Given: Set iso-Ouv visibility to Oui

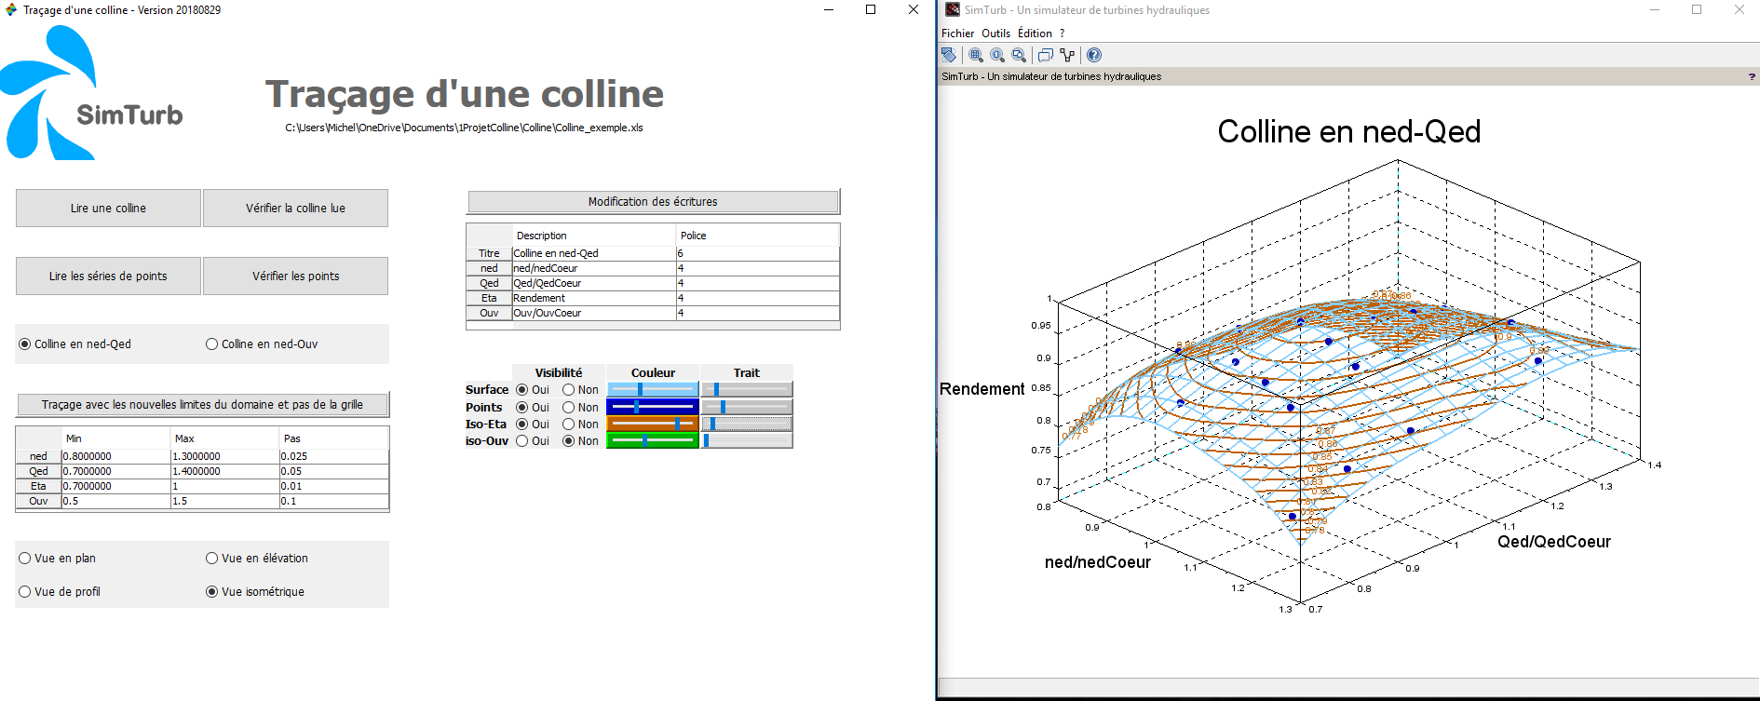Looking at the screenshot, I should [x=522, y=441].
